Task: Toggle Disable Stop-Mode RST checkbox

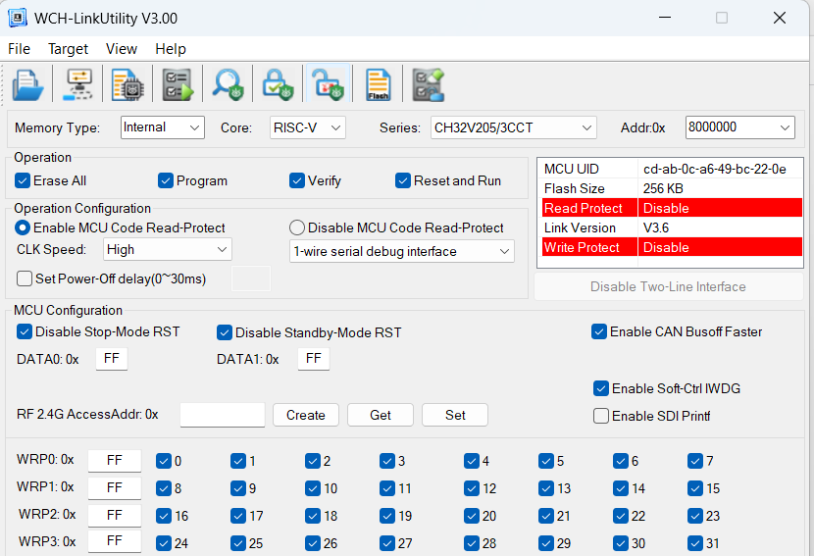Action: click(x=25, y=331)
